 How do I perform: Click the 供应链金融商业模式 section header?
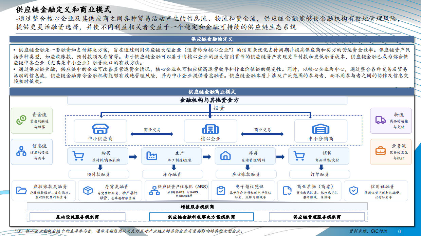[x=212, y=92]
